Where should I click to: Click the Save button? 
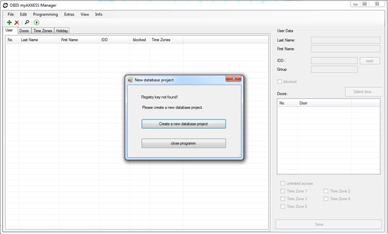[x=329, y=224]
